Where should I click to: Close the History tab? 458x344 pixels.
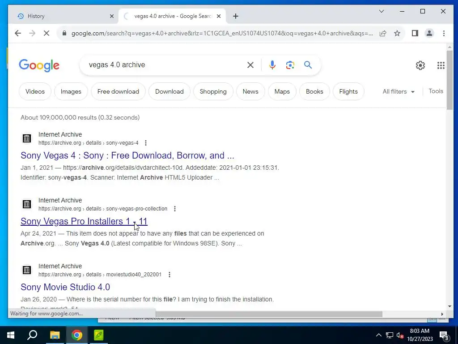click(x=111, y=16)
